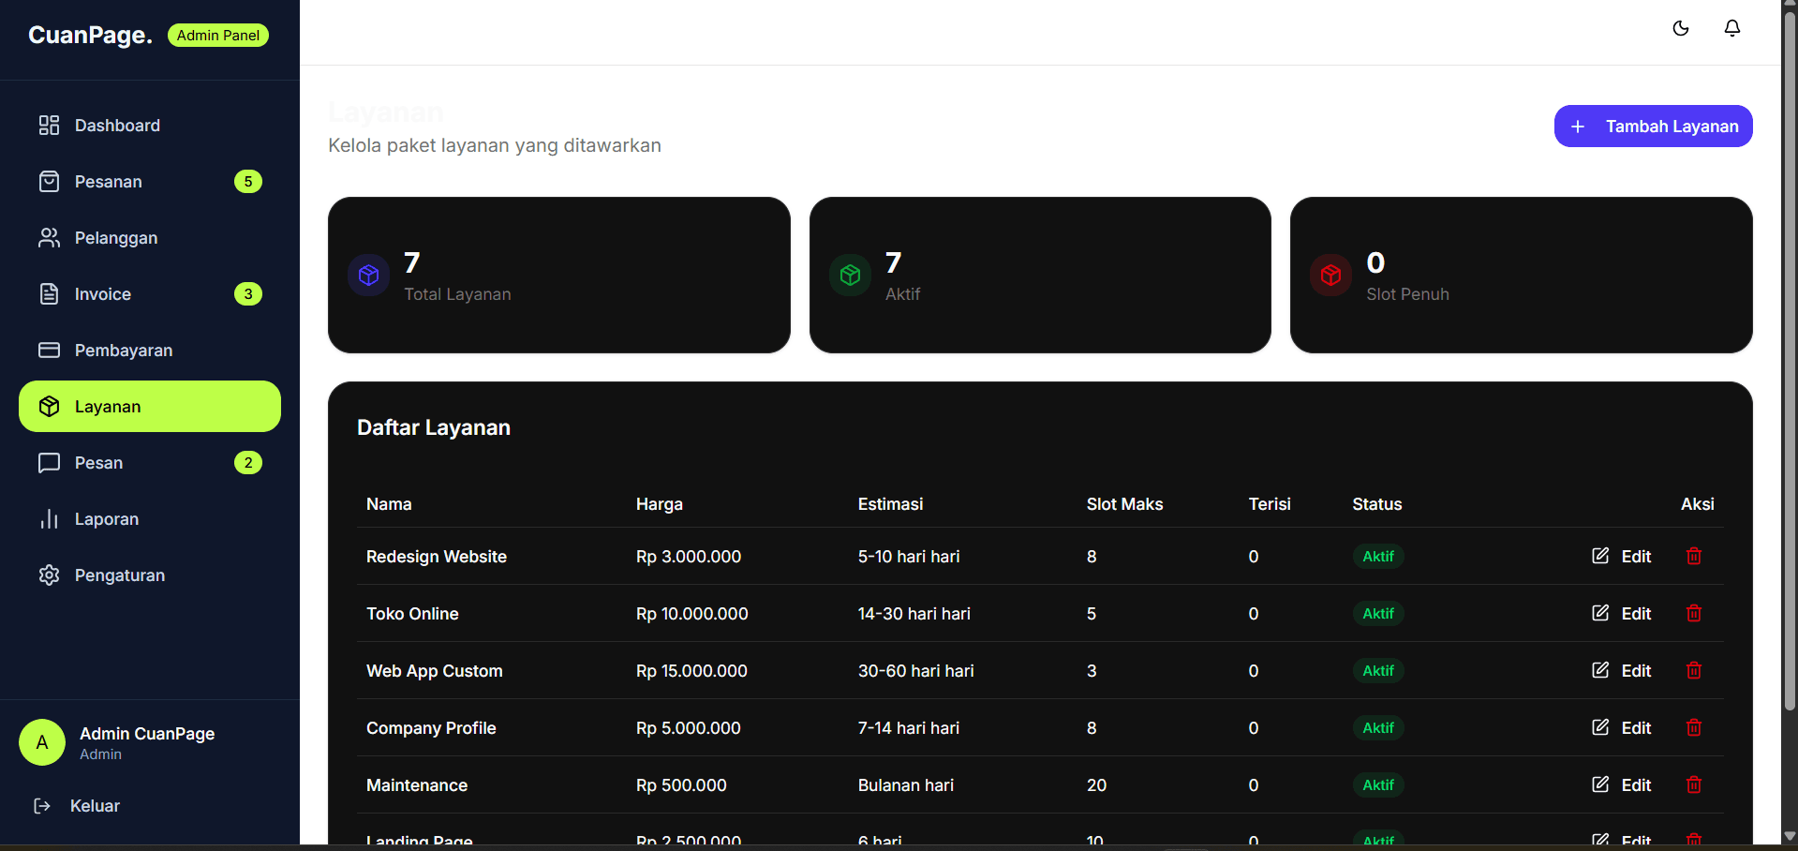Click trash icon for Web App Custom
The height and width of the screenshot is (851, 1798).
[1694, 671]
